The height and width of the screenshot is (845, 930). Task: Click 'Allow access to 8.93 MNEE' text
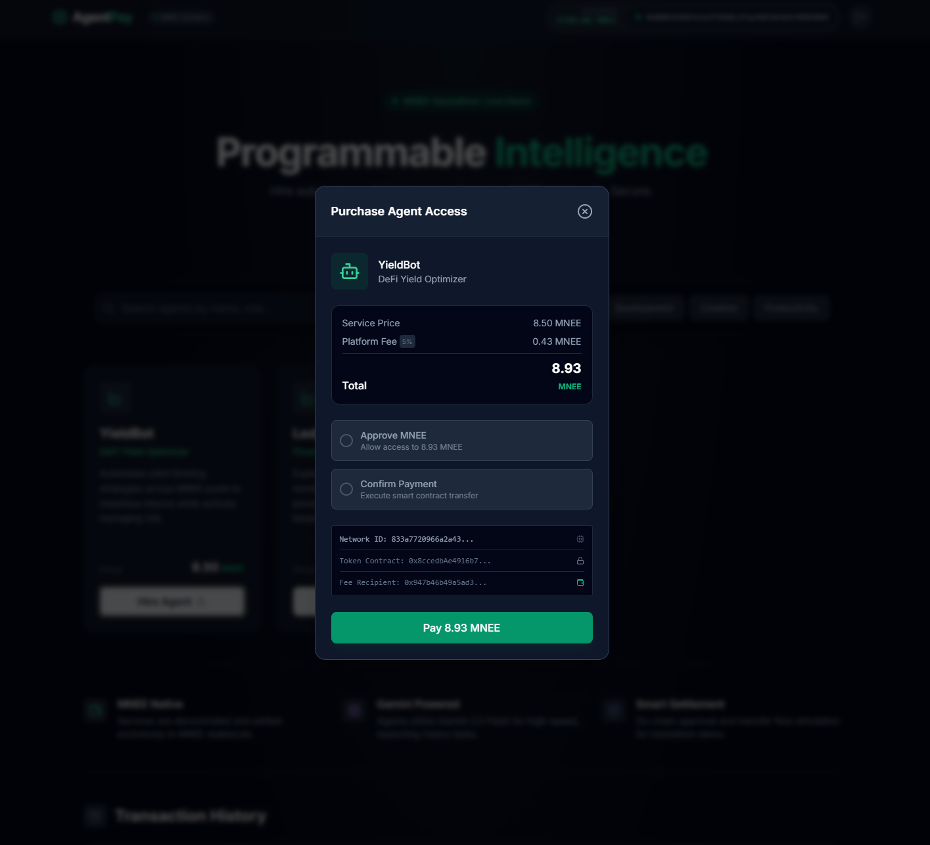coord(411,447)
